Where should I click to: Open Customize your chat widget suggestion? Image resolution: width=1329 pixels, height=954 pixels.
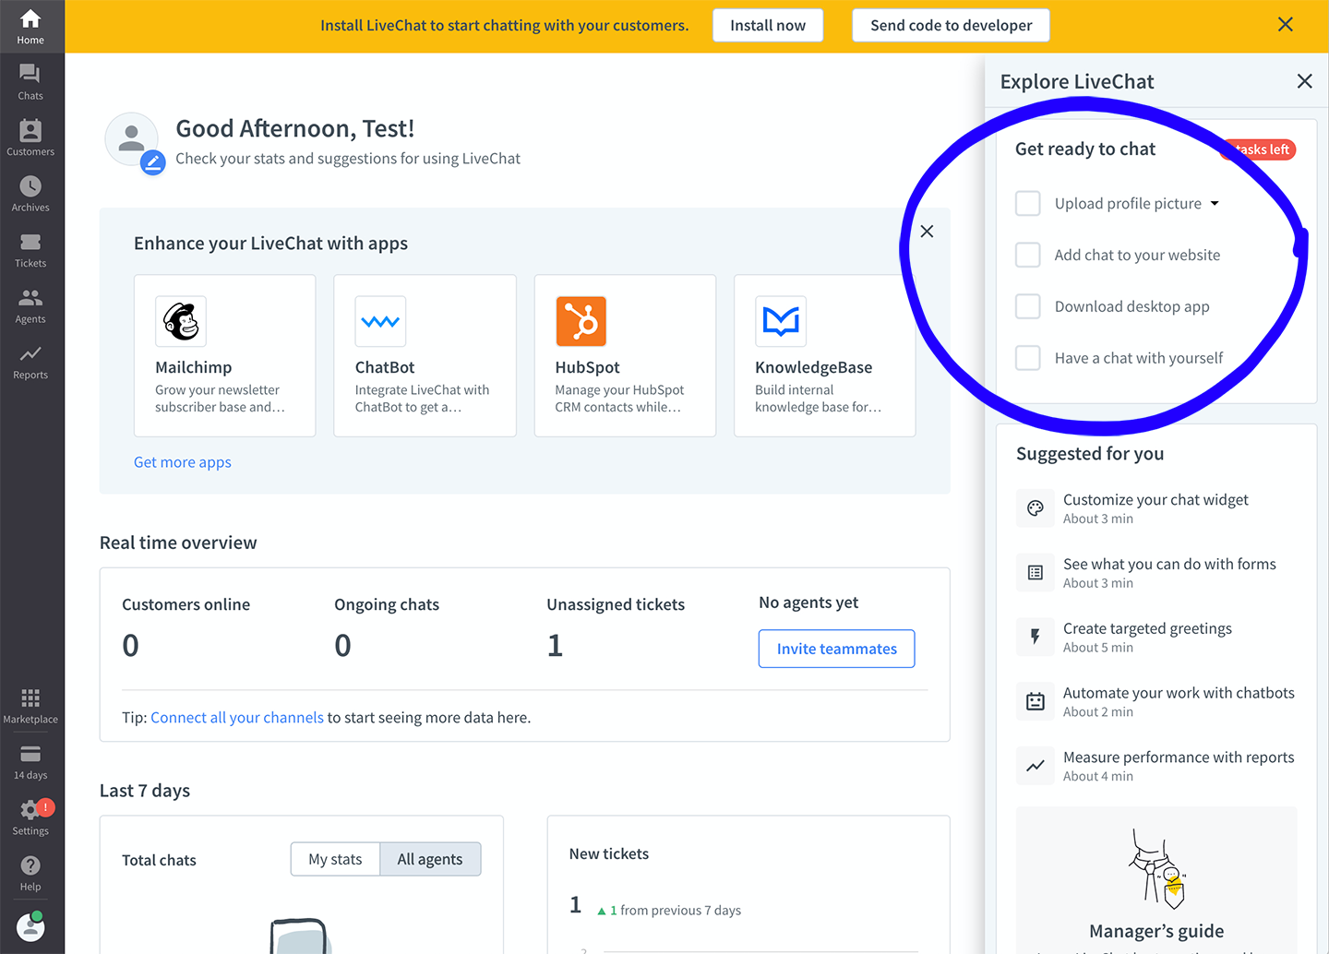coord(1155,508)
